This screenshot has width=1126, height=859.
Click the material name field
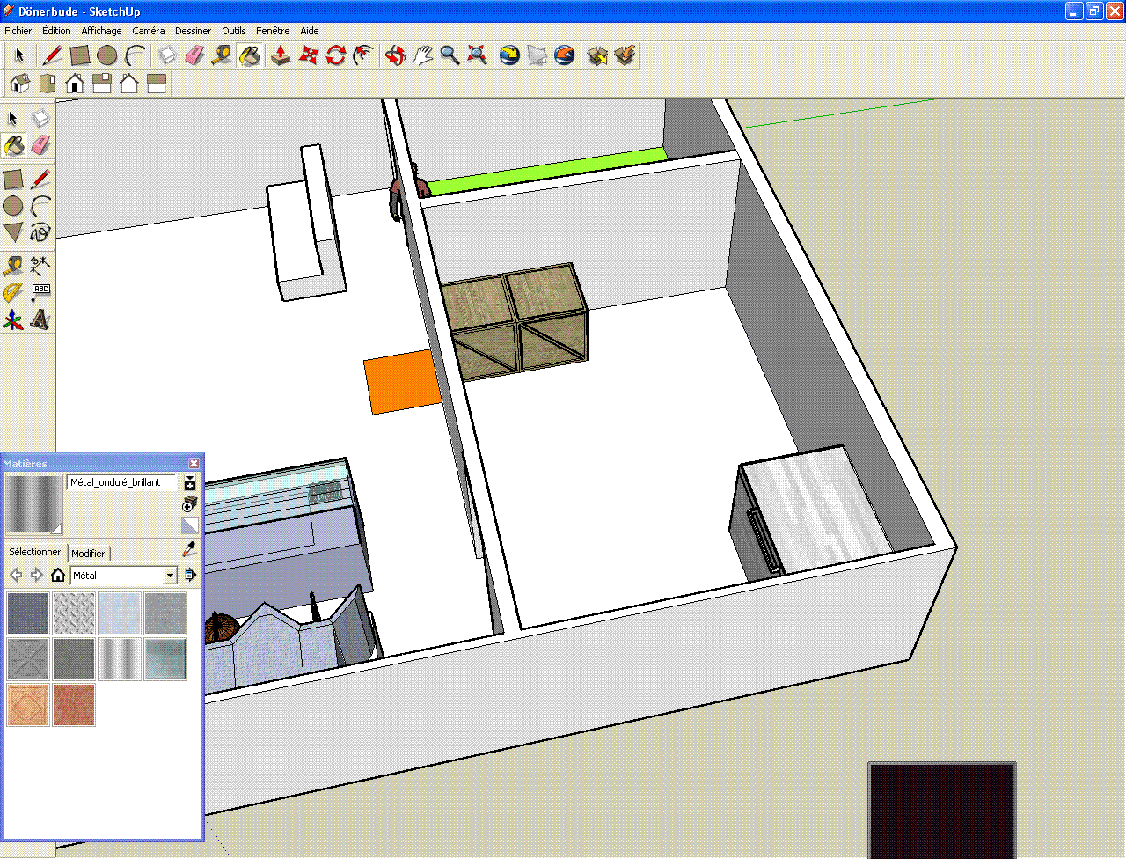tap(121, 482)
